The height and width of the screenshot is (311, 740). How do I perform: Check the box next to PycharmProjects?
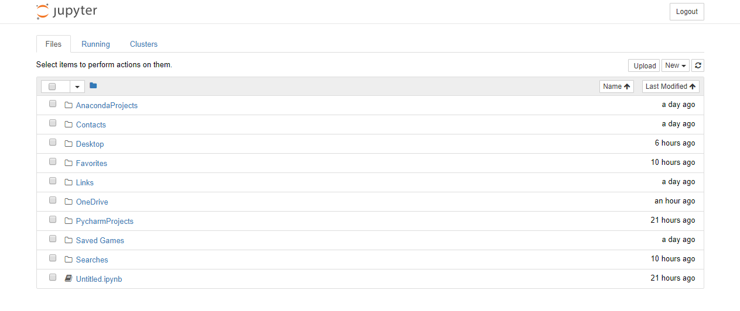pyautogui.click(x=53, y=220)
